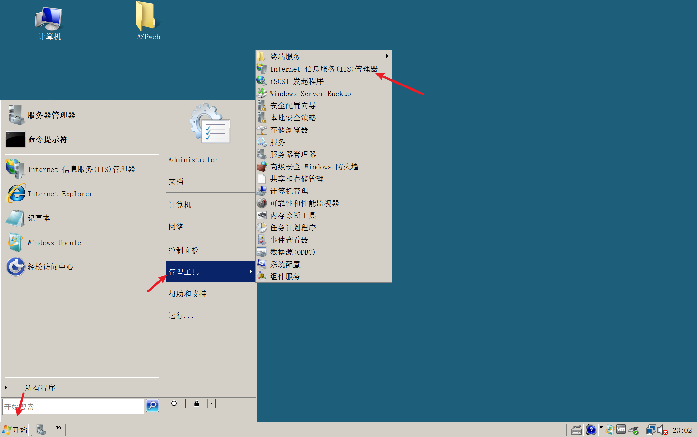The width and height of the screenshot is (697, 437).
Task: Select Windows Server Backup menu entry
Action: pos(310,94)
